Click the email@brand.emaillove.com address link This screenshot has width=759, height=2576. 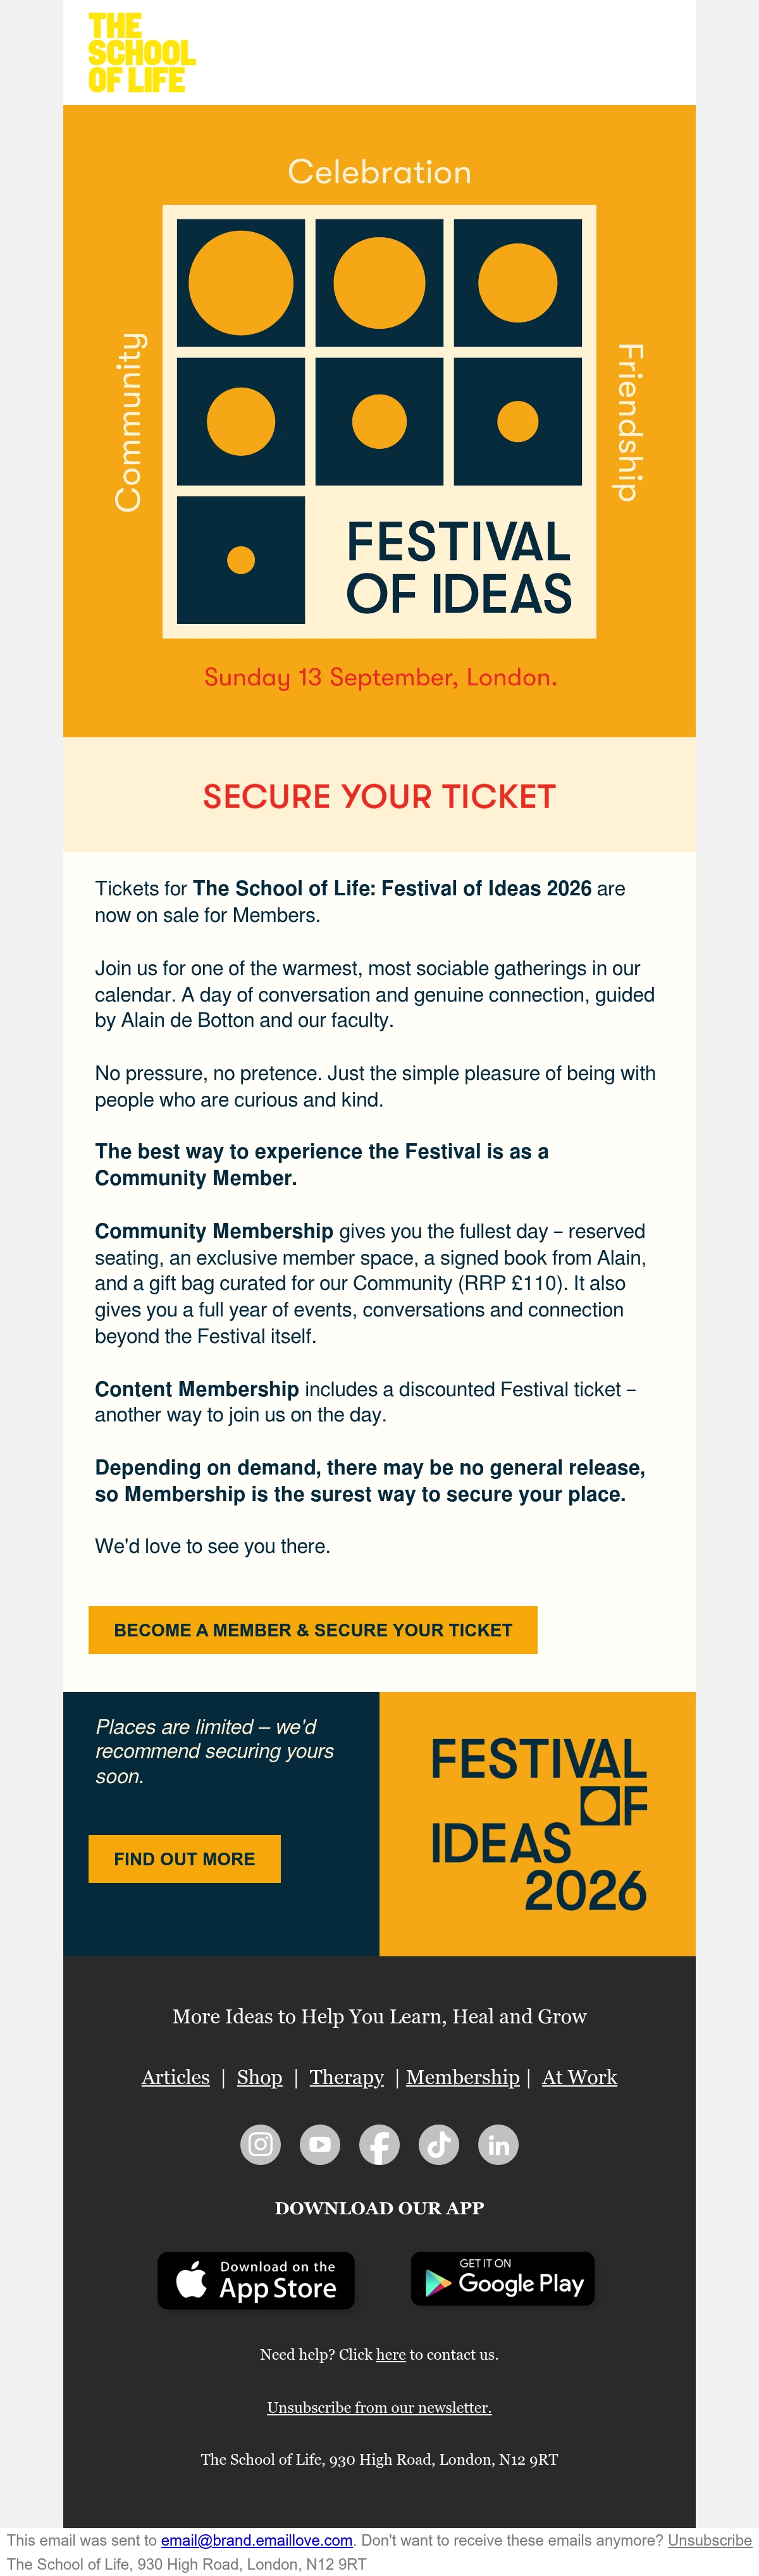[x=257, y=2540]
